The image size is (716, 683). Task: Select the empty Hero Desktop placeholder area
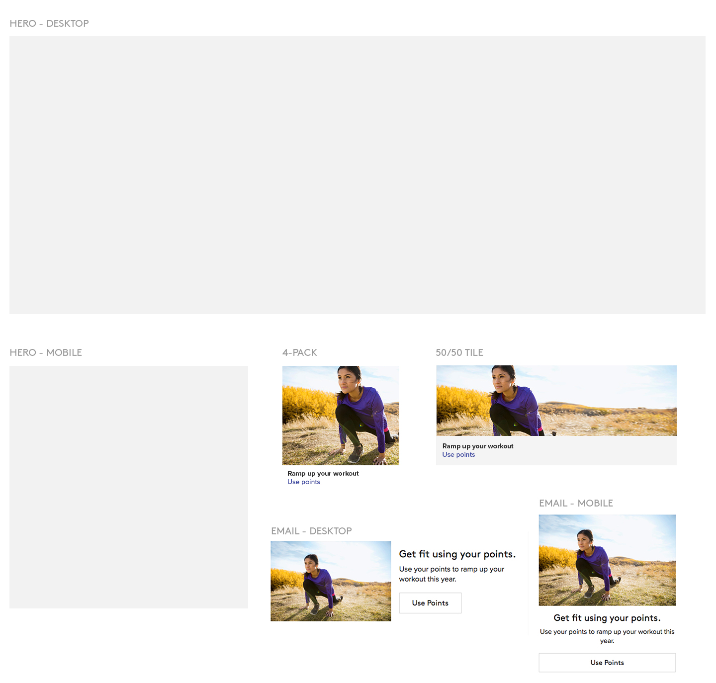[x=357, y=175]
